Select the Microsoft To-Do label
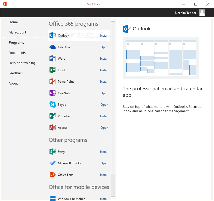 tap(69, 163)
